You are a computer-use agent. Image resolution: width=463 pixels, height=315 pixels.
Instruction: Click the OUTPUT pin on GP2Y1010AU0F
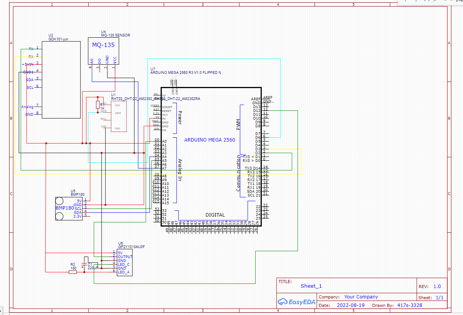tap(125, 257)
